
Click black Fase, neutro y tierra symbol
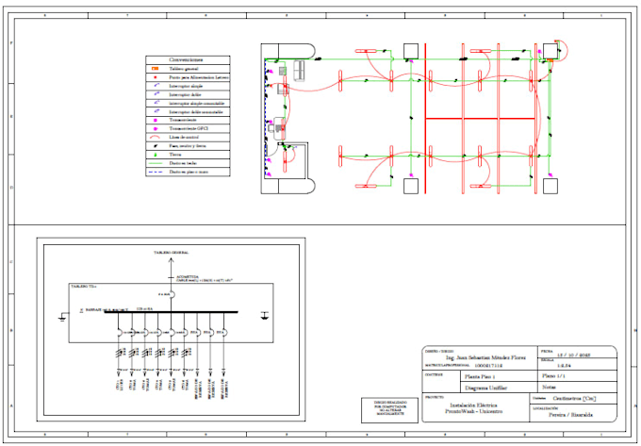156,146
